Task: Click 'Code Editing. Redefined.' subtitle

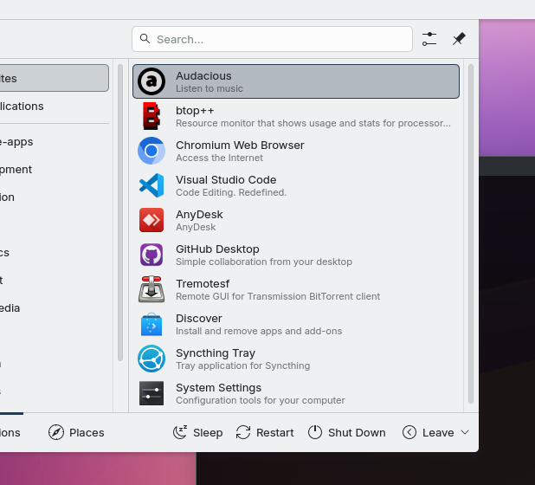Action: (231, 192)
